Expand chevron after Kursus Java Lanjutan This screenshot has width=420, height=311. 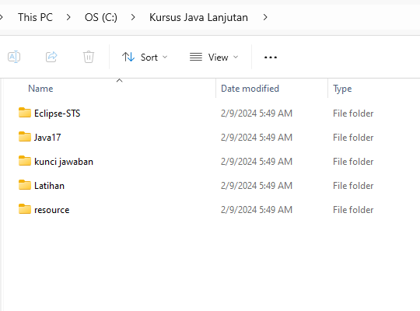265,17
